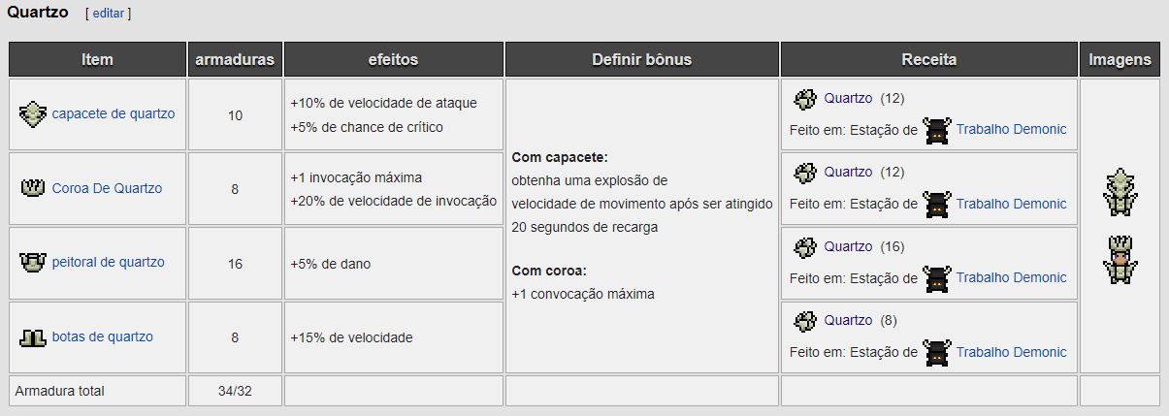Open the 'Coroa De Quartzo' link
1169x416 pixels.
(x=107, y=188)
